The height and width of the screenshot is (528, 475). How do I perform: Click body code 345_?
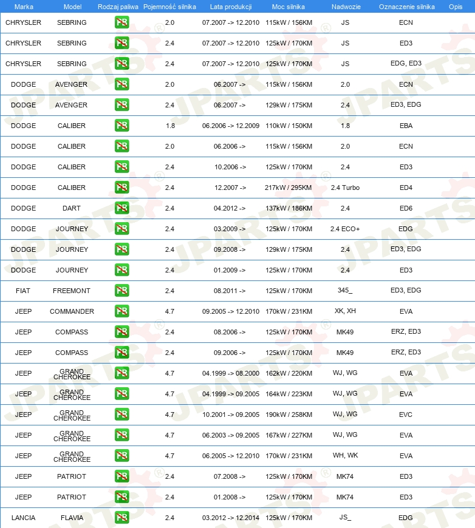click(345, 290)
